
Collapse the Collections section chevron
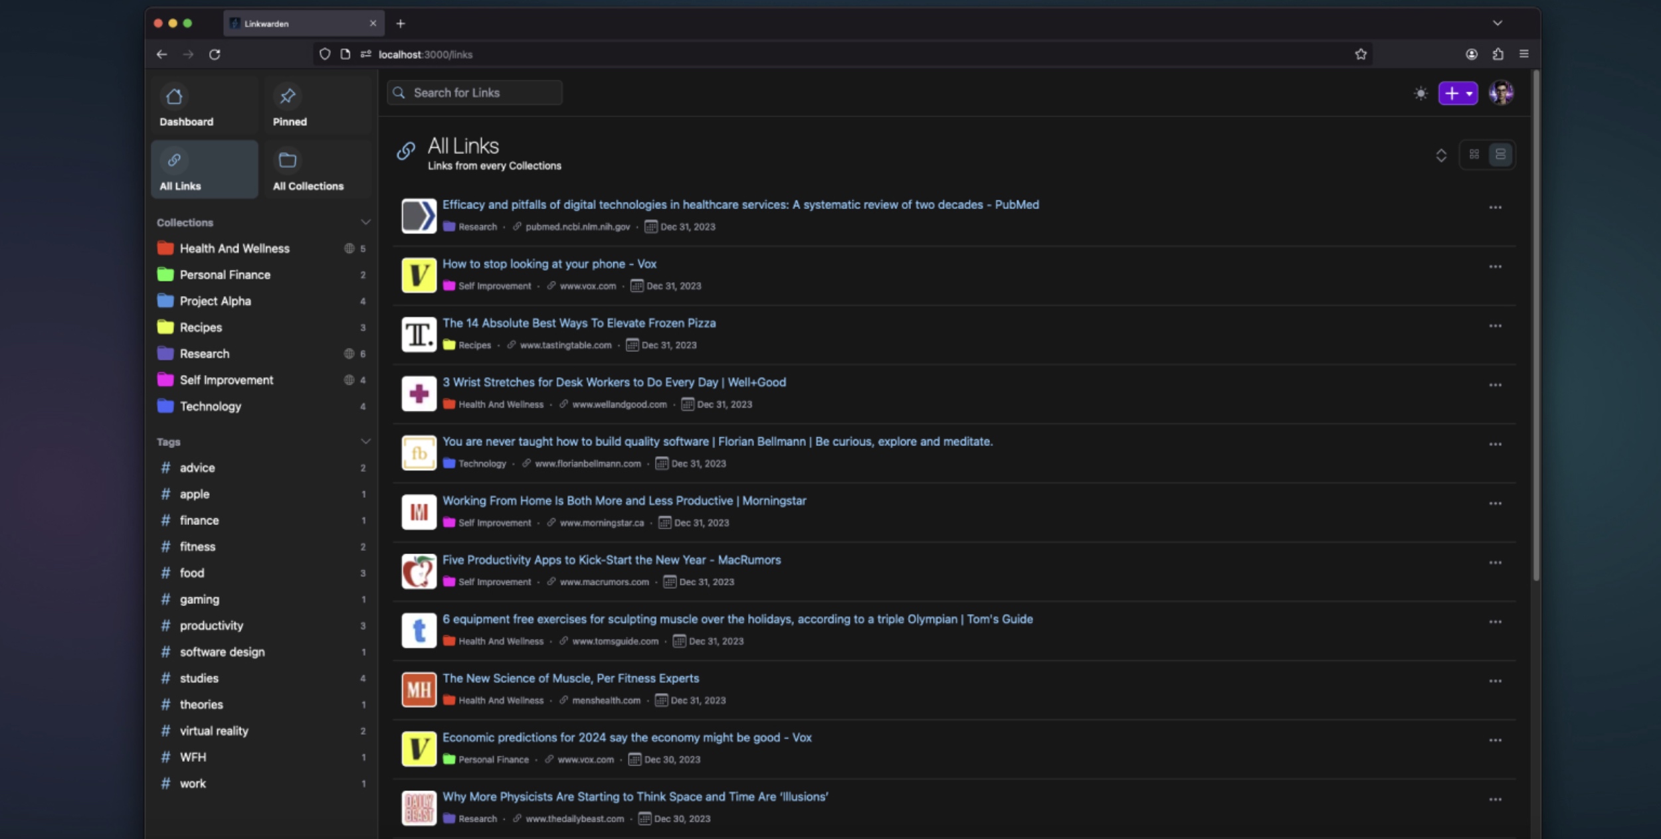point(365,222)
